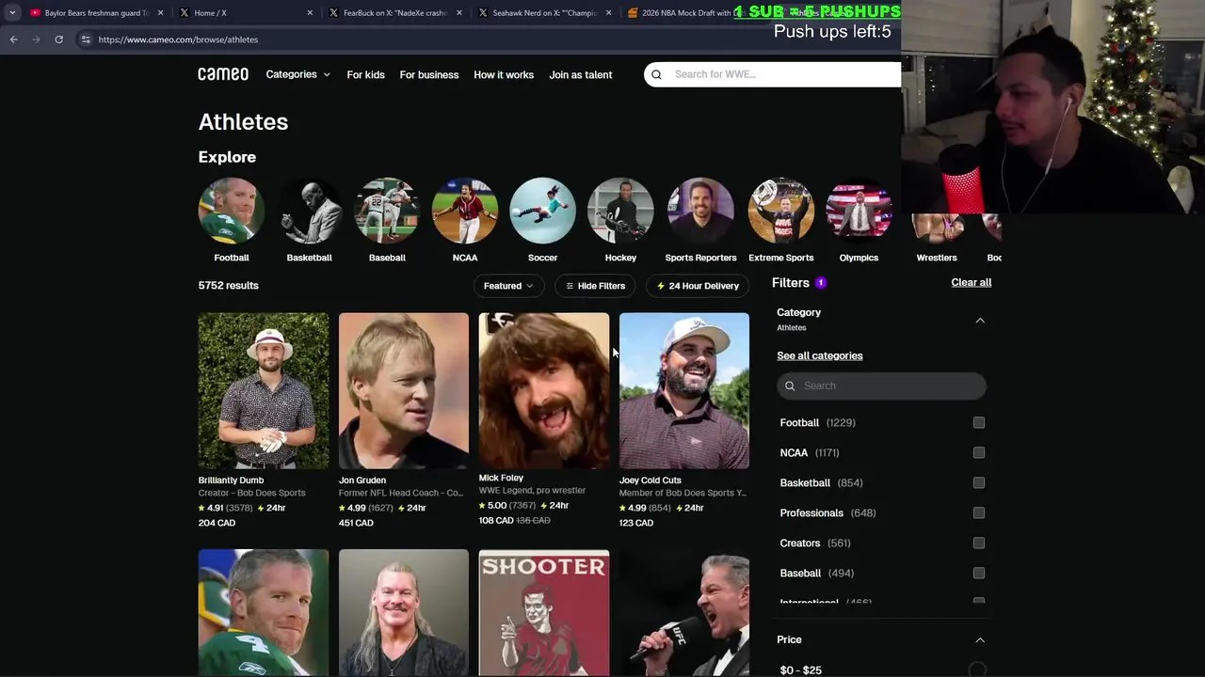
Task: Click Clear all filters link
Action: (971, 282)
